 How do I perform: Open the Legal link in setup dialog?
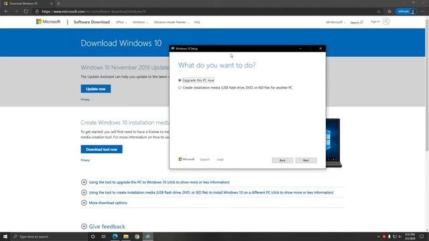tap(220, 159)
